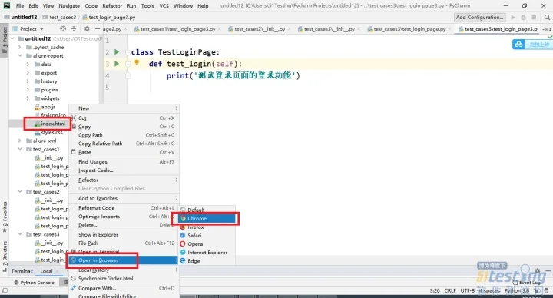Viewport: 553px width, 298px height.
Task: Select app.js in project tree
Action: click(45, 107)
